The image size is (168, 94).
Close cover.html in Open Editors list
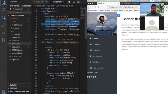click(x=10, y=12)
